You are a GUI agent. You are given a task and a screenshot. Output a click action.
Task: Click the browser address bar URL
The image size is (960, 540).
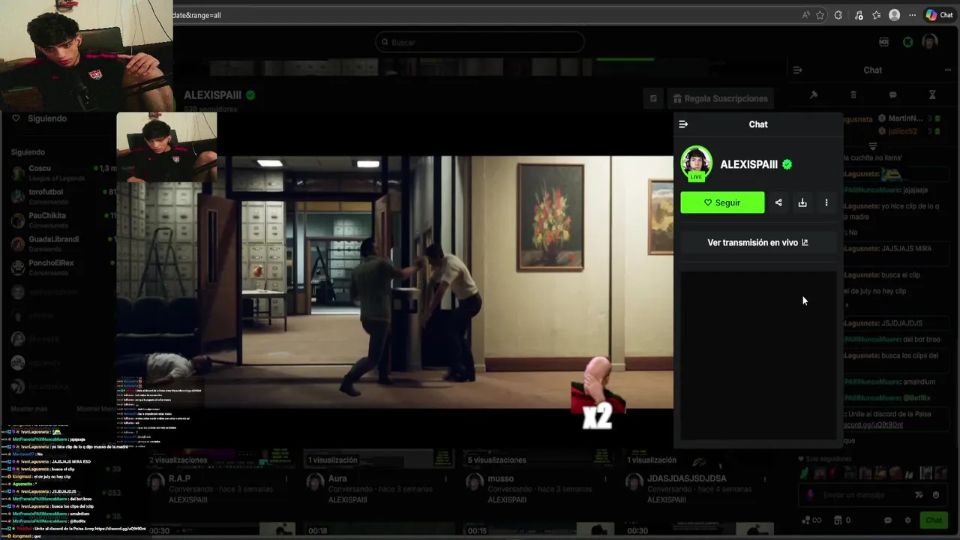coord(196,15)
